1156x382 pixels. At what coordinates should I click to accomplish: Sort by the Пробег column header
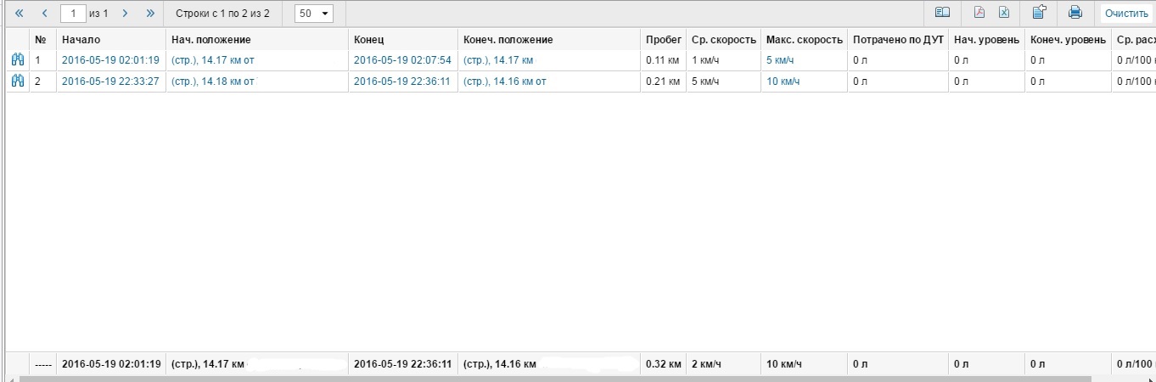click(663, 40)
